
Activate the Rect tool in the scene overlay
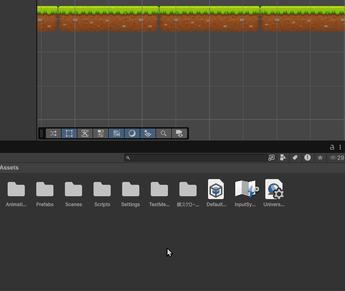[x=69, y=133]
